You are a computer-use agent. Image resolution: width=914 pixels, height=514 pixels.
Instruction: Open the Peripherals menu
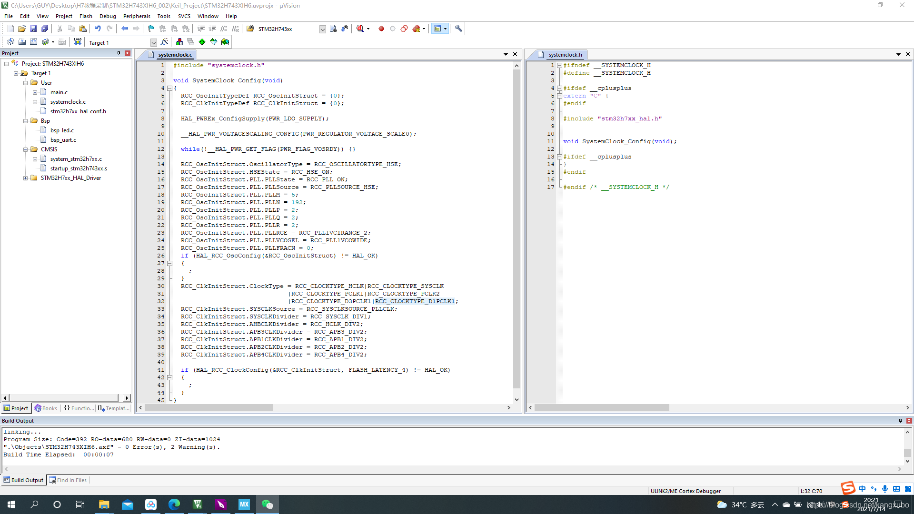point(137,16)
